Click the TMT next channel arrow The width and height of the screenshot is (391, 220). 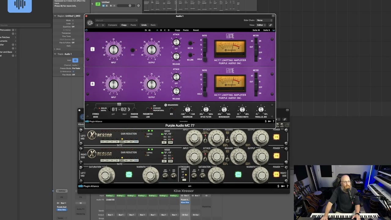coord(129,109)
